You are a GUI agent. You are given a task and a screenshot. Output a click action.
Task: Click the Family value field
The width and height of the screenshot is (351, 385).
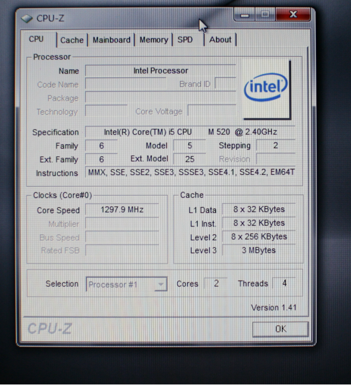(101, 145)
